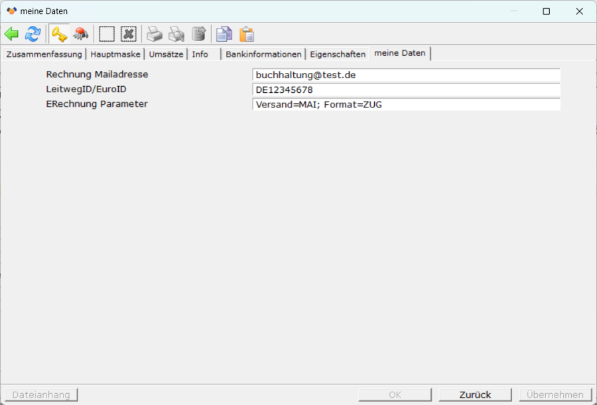The width and height of the screenshot is (597, 405).
Task: Click the printer icon in toolbar
Action: 155,34
